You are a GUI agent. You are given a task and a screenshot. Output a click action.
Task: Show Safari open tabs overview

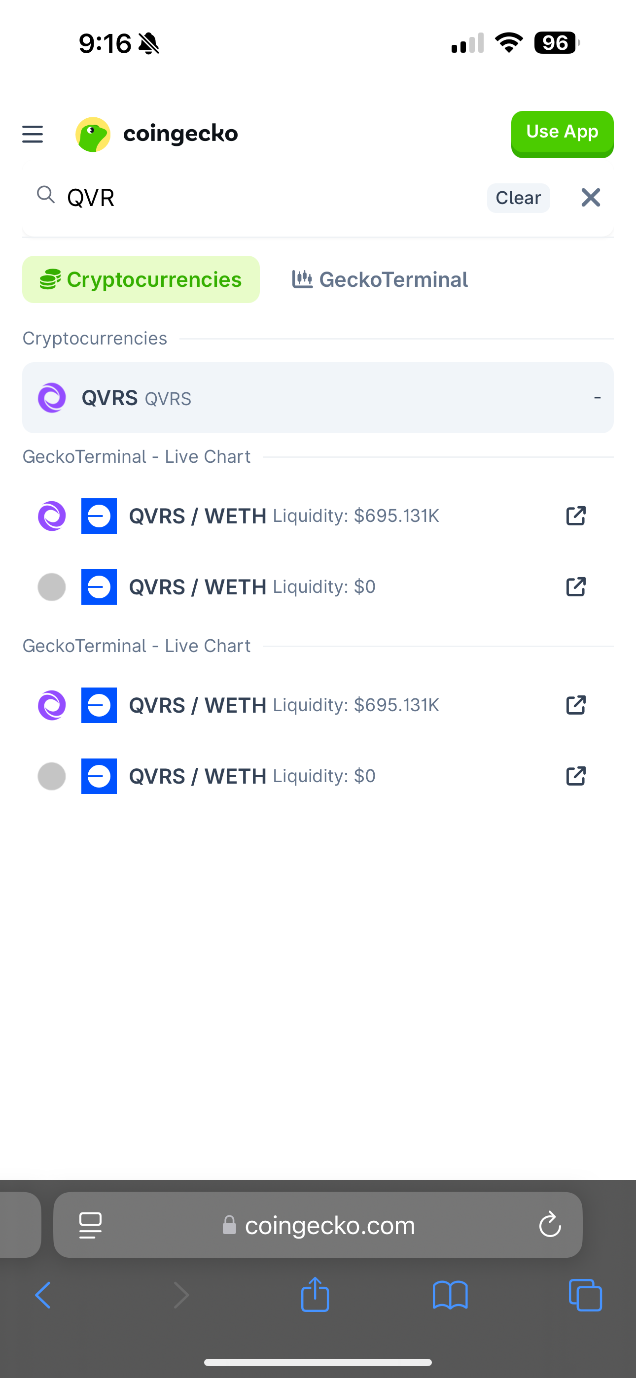coord(585,1295)
